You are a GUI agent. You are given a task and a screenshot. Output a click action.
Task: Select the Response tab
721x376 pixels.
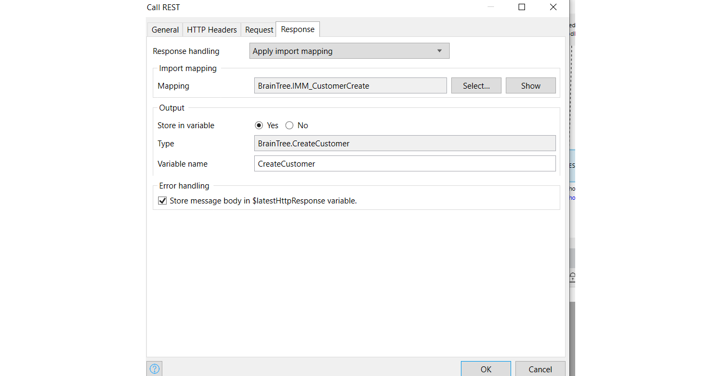point(297,29)
